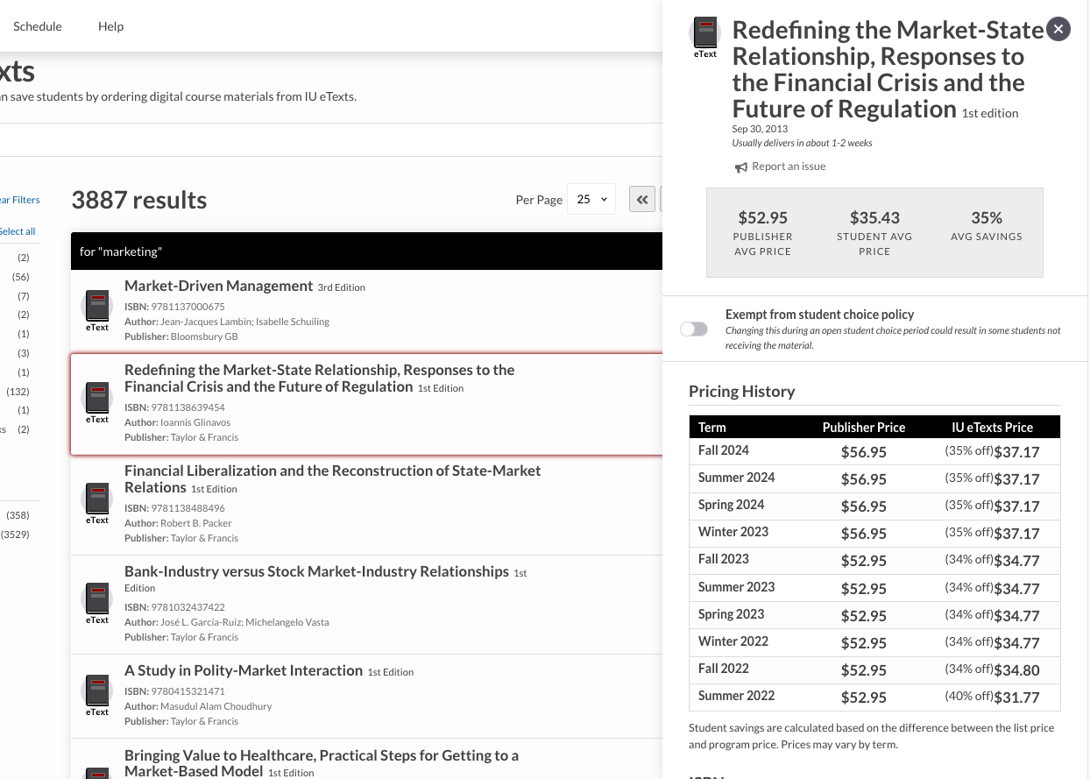Image resolution: width=1090 pixels, height=779 pixels.
Task: Click the Summer 2024 pricing row term
Action: [737, 478]
